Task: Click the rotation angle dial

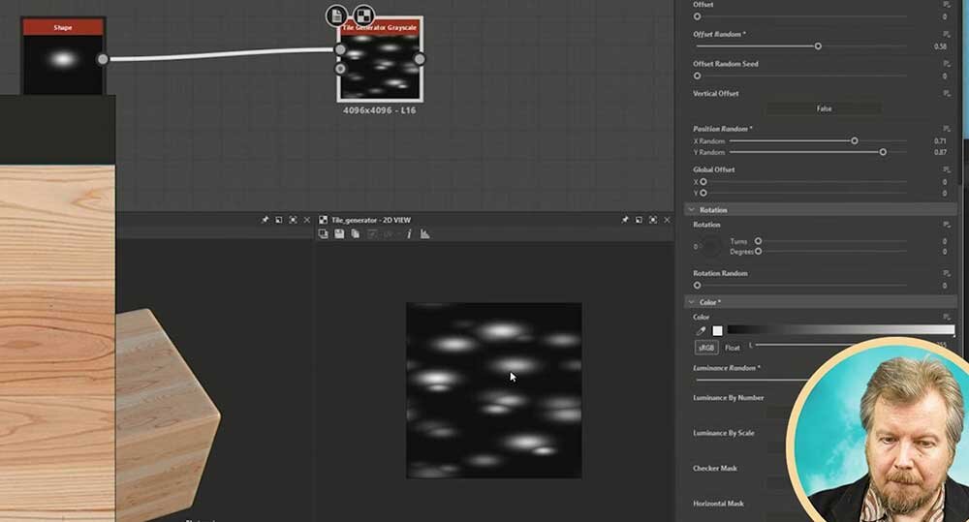Action: point(710,247)
